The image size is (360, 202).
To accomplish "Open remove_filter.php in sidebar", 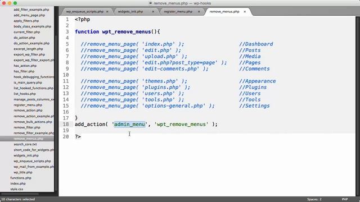I will pyautogui.click(x=27, y=127).
